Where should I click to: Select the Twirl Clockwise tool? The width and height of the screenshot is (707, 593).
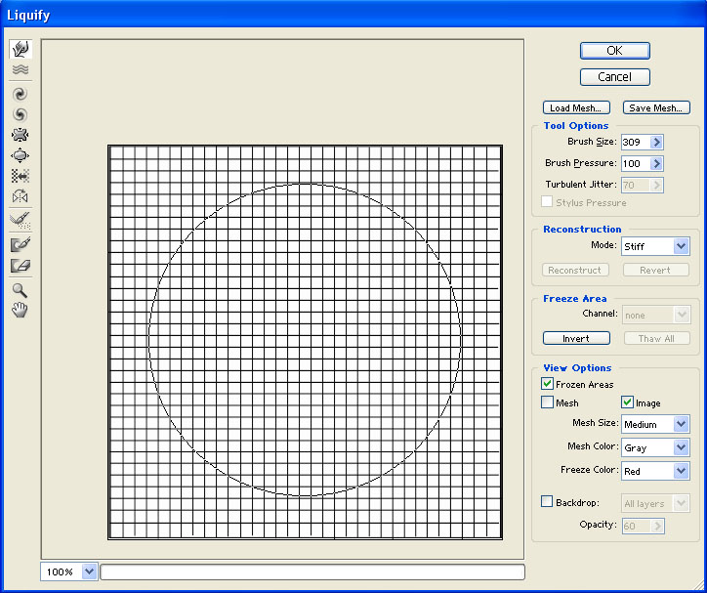point(20,93)
